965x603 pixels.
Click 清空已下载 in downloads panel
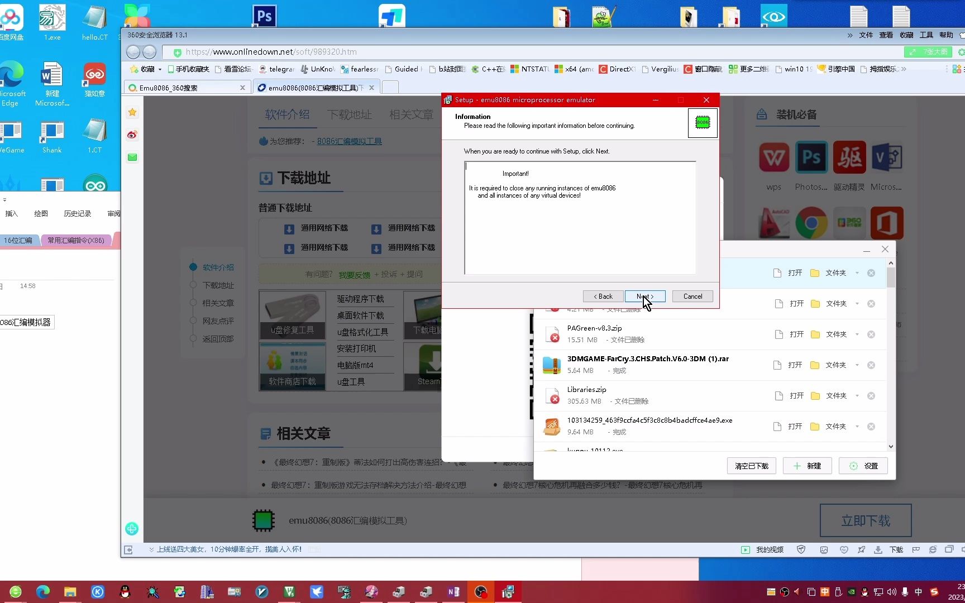point(752,466)
